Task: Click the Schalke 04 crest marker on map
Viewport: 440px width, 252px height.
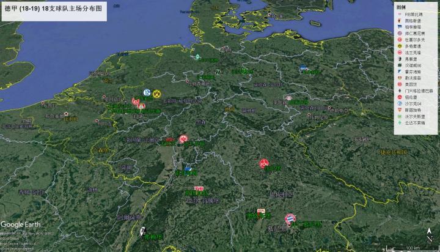Action: (147, 93)
